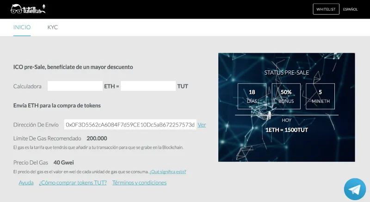Switch language via ESPAÑOL link
This screenshot has height=202, width=370.
(x=350, y=9)
